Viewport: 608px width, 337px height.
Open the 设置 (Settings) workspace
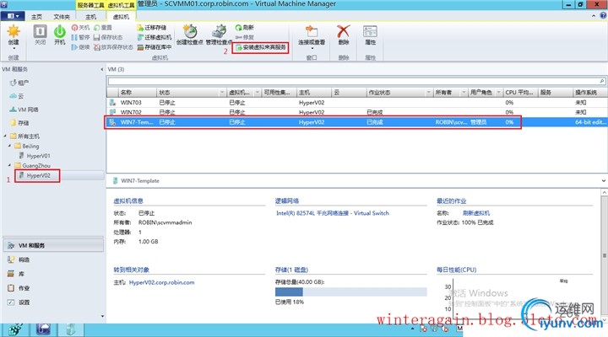53,302
